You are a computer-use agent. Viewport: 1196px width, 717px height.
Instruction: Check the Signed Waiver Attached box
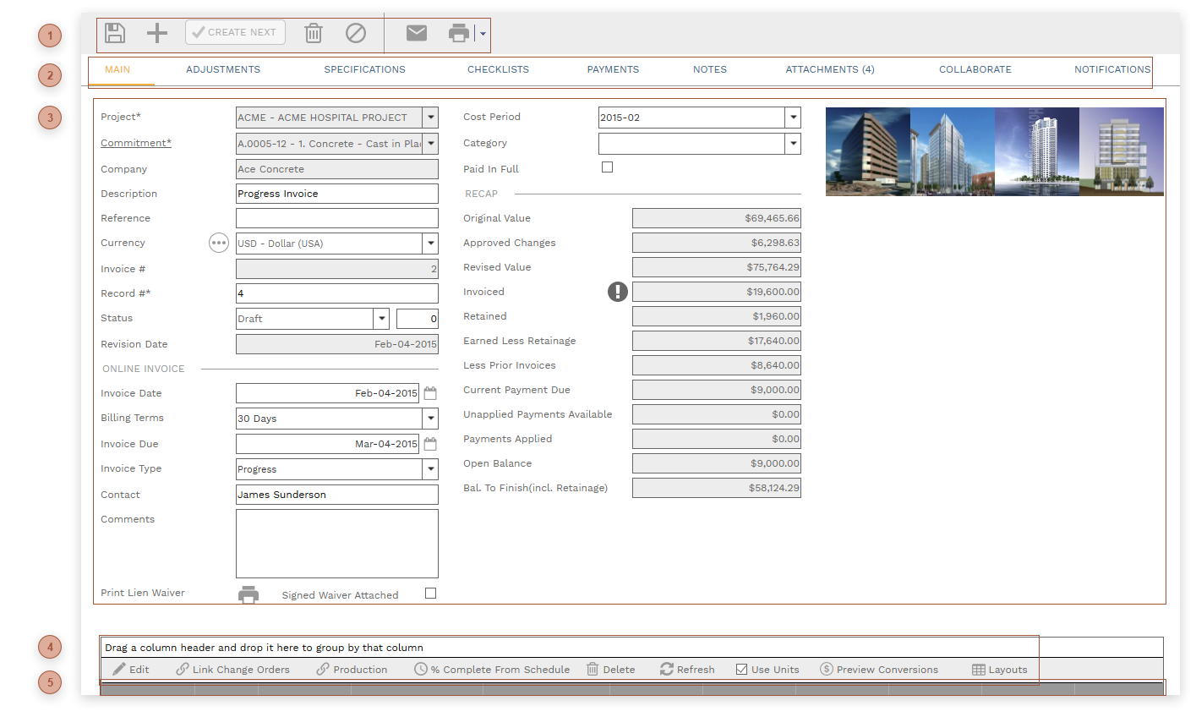430,593
